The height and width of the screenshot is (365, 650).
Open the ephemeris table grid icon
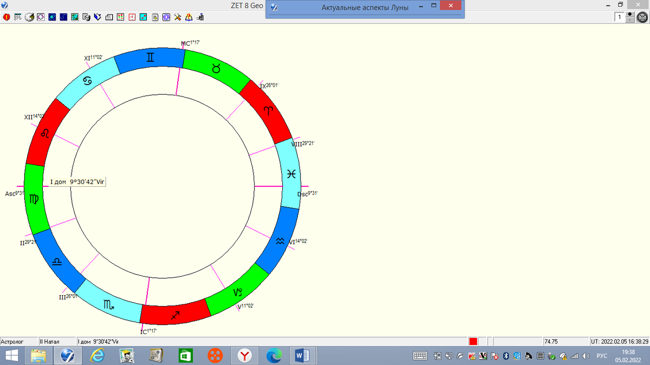pos(18,17)
